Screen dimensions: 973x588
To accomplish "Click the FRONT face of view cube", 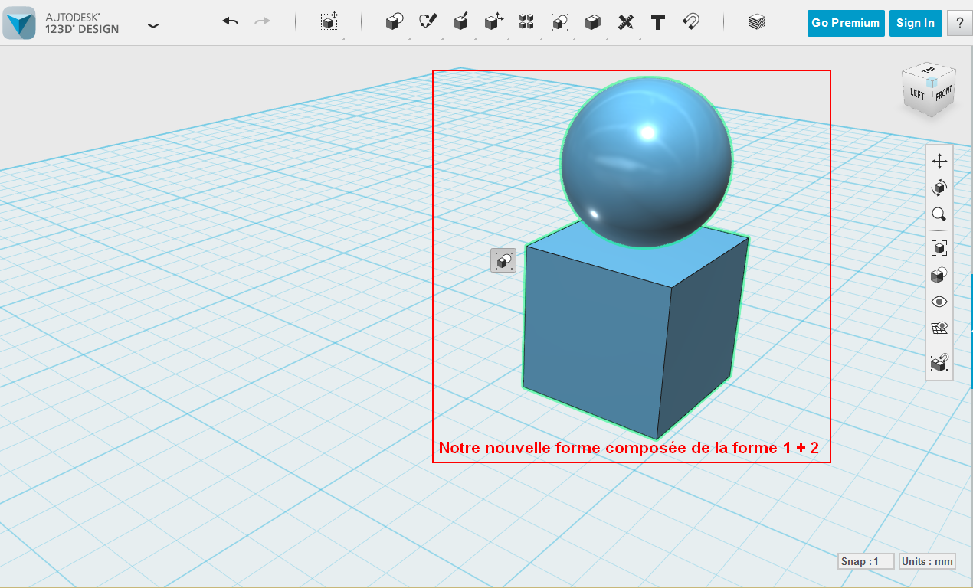I will click(943, 95).
